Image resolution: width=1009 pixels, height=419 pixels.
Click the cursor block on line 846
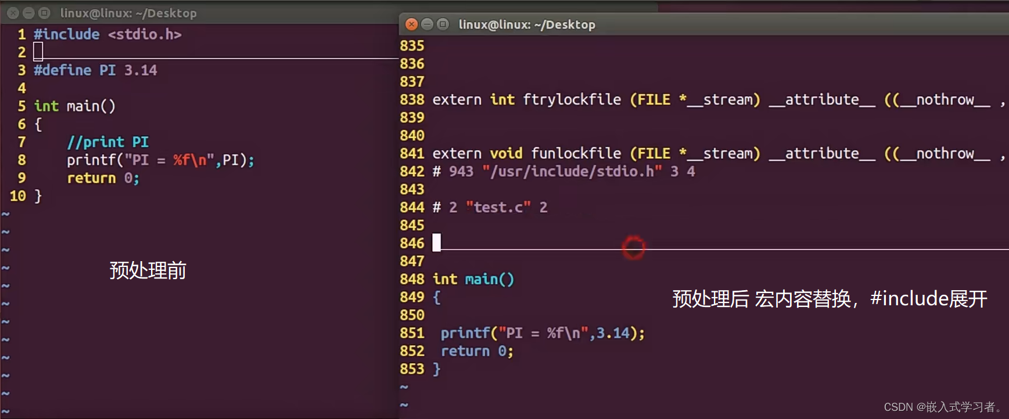point(437,243)
